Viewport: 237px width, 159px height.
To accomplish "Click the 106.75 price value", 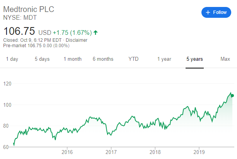I will point(19,31).
